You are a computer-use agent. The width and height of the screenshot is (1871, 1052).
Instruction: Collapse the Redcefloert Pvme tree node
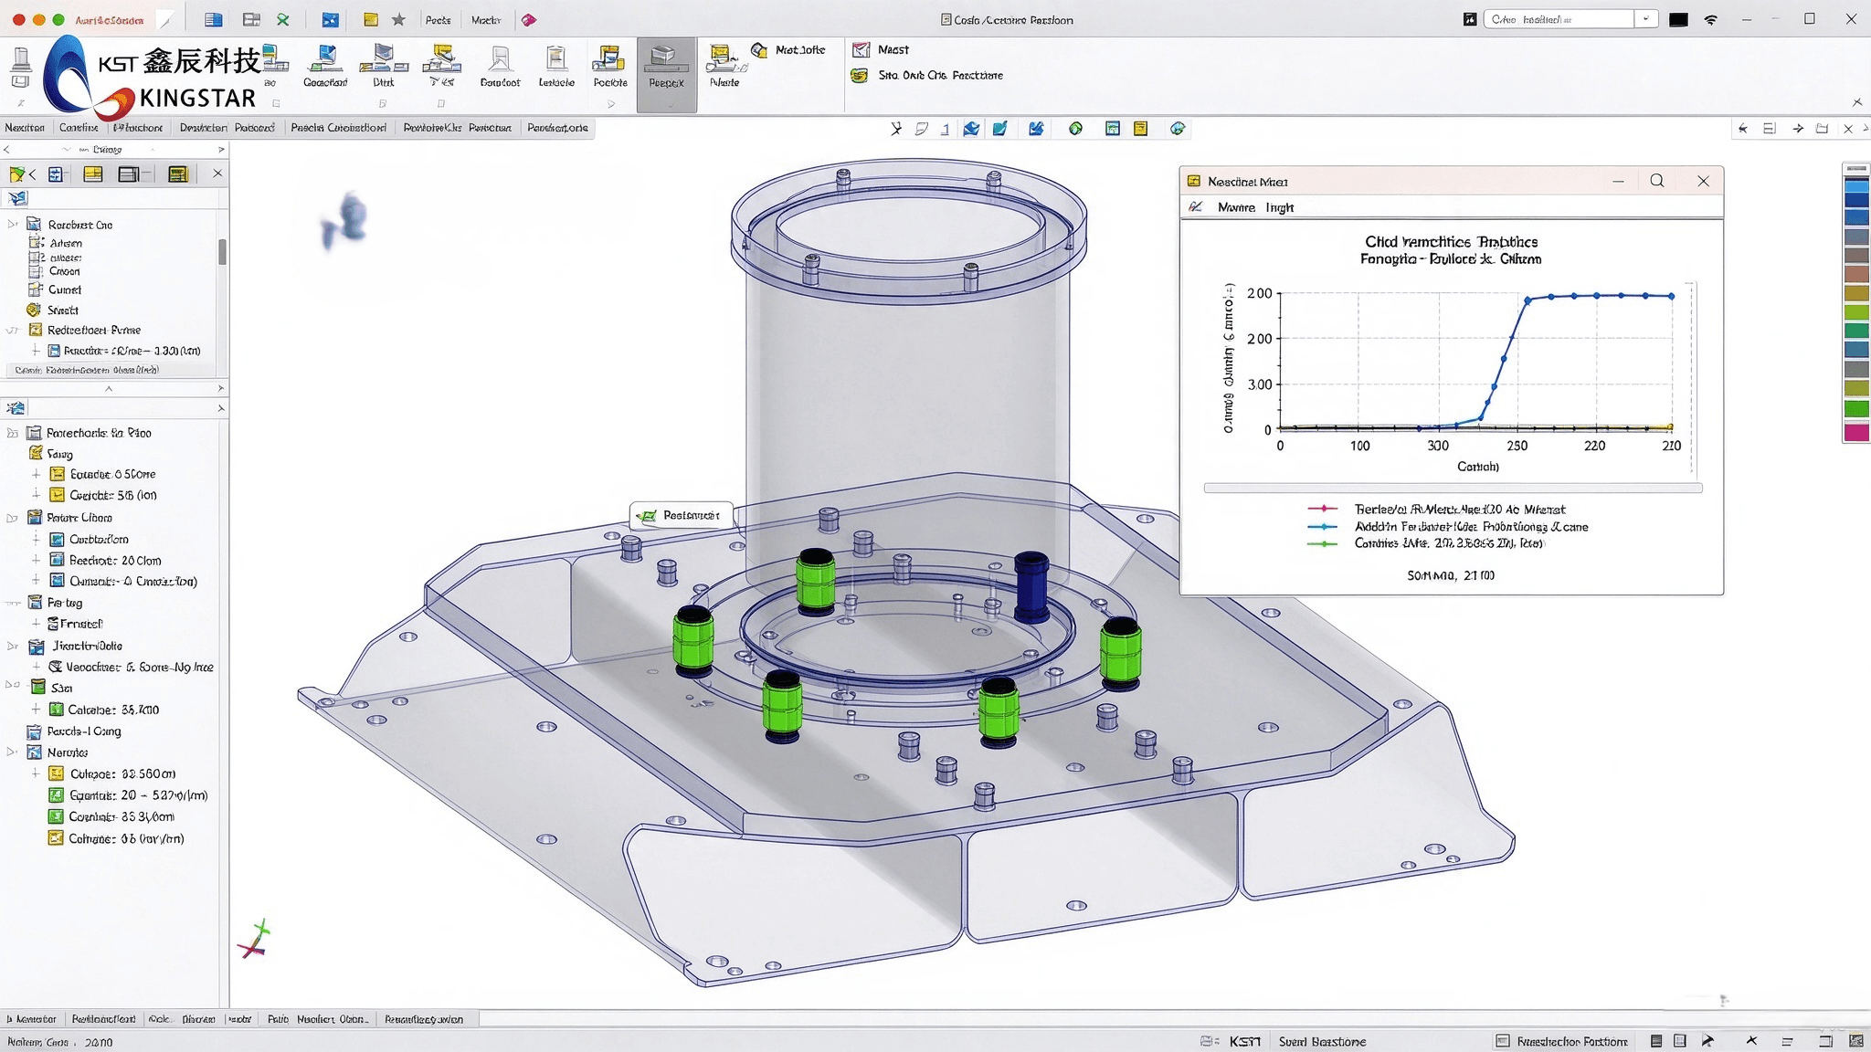tap(12, 331)
